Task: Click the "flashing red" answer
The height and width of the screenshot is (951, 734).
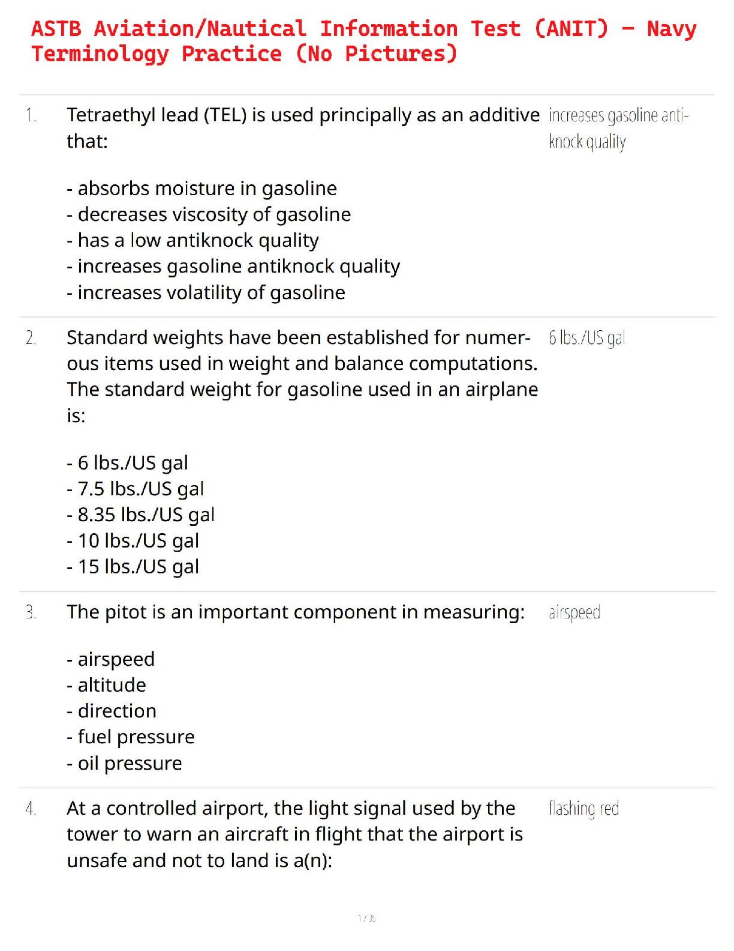Action: (583, 809)
